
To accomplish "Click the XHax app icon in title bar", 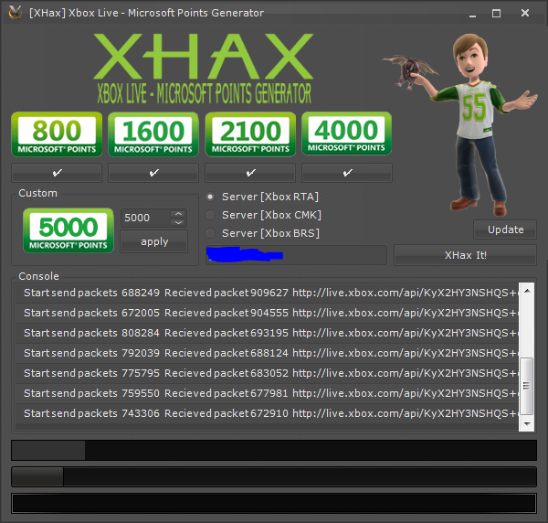I will pos(15,13).
